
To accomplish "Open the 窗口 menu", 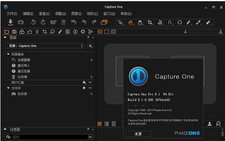I will point(109,14).
